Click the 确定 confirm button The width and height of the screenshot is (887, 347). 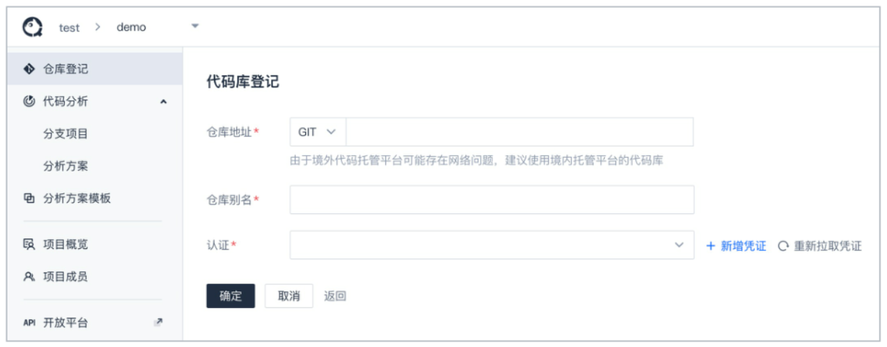(x=231, y=296)
